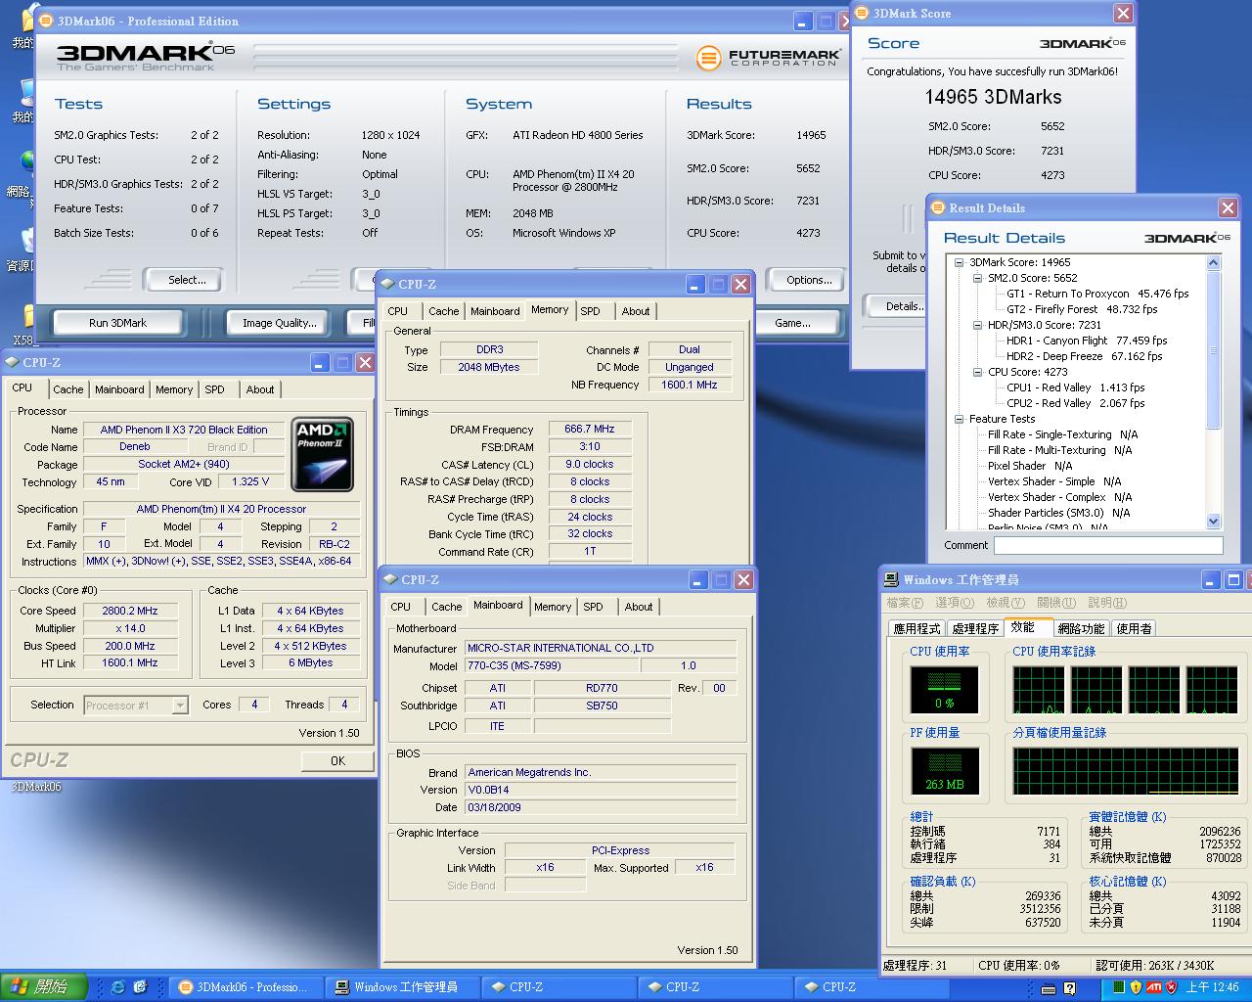Image resolution: width=1252 pixels, height=1002 pixels.
Task: Open About tab in CPU-Z Mainboard window
Action: (x=639, y=607)
